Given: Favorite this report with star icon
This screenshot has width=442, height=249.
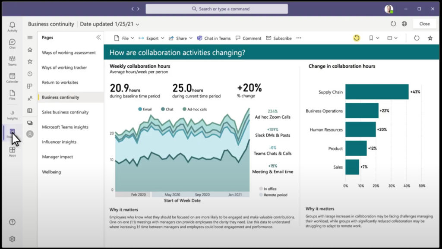Looking at the screenshot, I should point(430,38).
